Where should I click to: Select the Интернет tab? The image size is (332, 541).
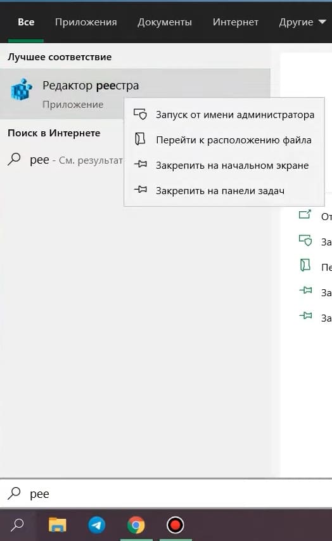tap(236, 22)
